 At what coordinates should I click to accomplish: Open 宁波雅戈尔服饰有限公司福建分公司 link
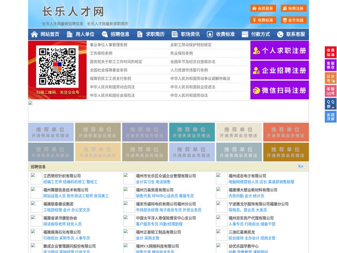pos(258,204)
